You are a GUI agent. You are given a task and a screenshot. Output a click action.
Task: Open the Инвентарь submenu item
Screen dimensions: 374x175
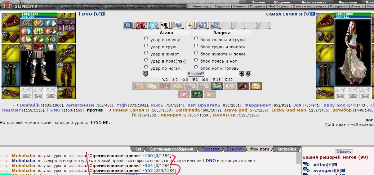pos(202,6)
